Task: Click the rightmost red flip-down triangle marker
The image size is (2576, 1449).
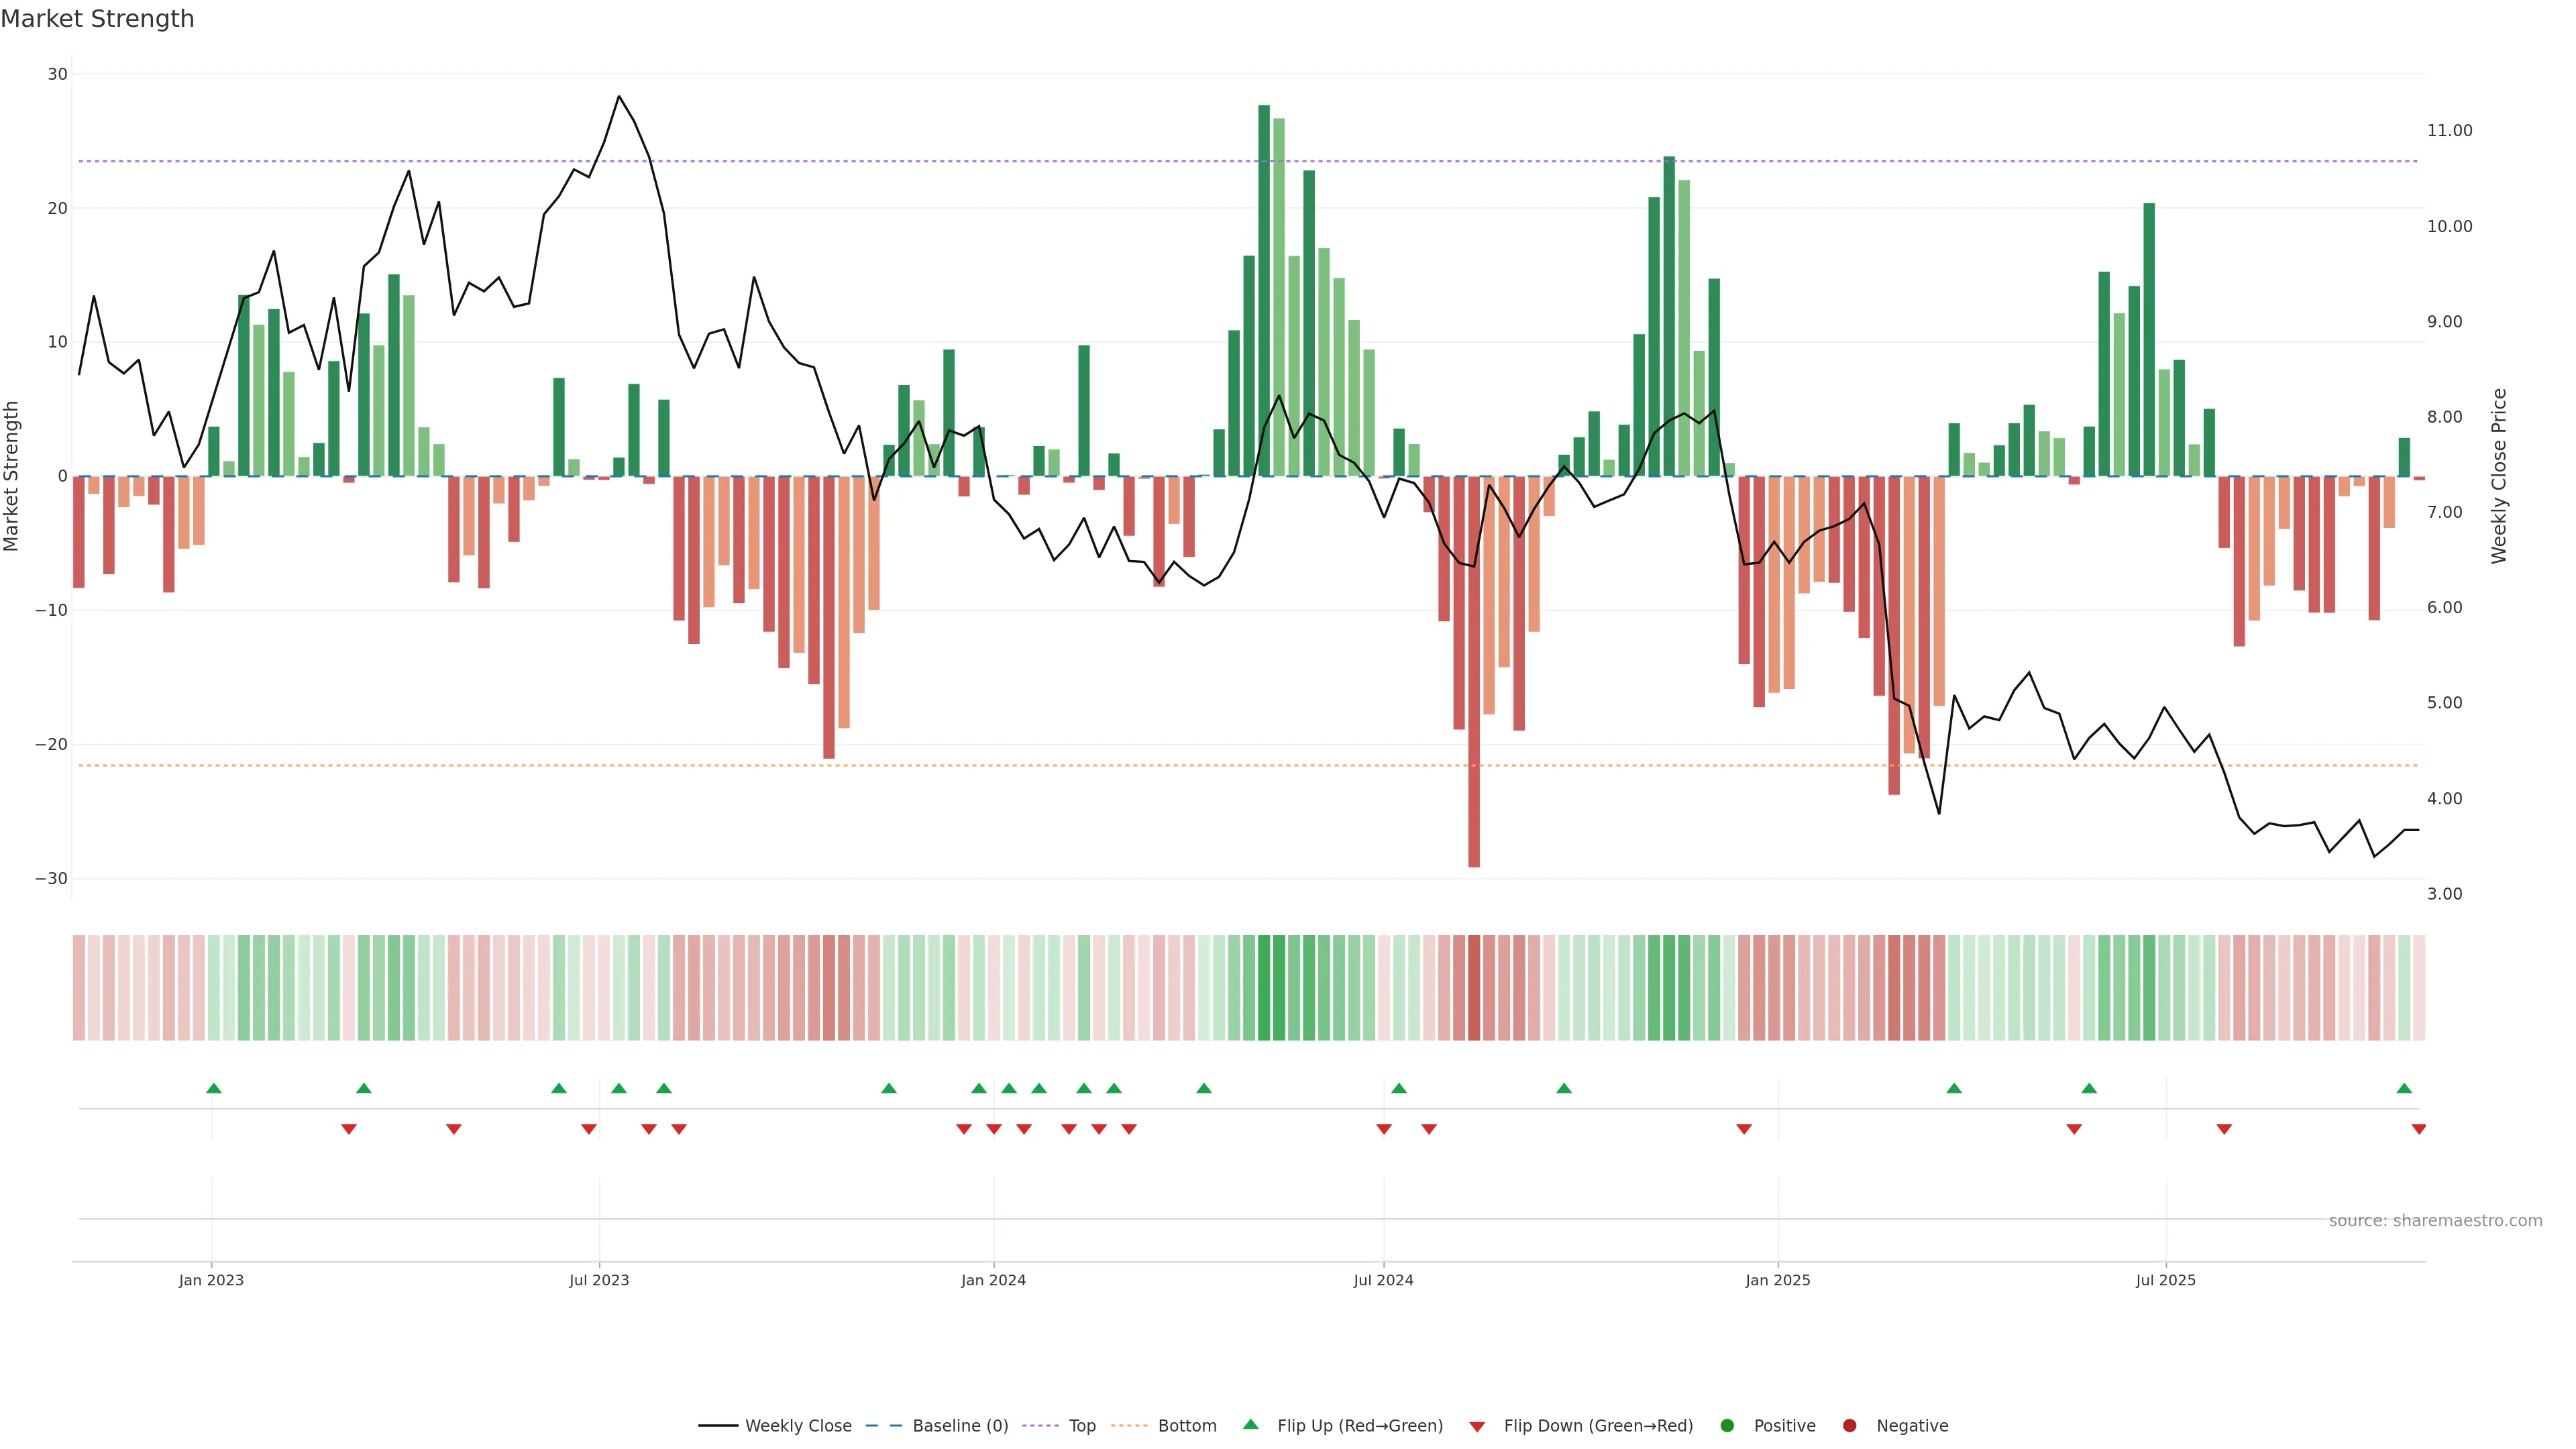Action: [x=2418, y=1129]
